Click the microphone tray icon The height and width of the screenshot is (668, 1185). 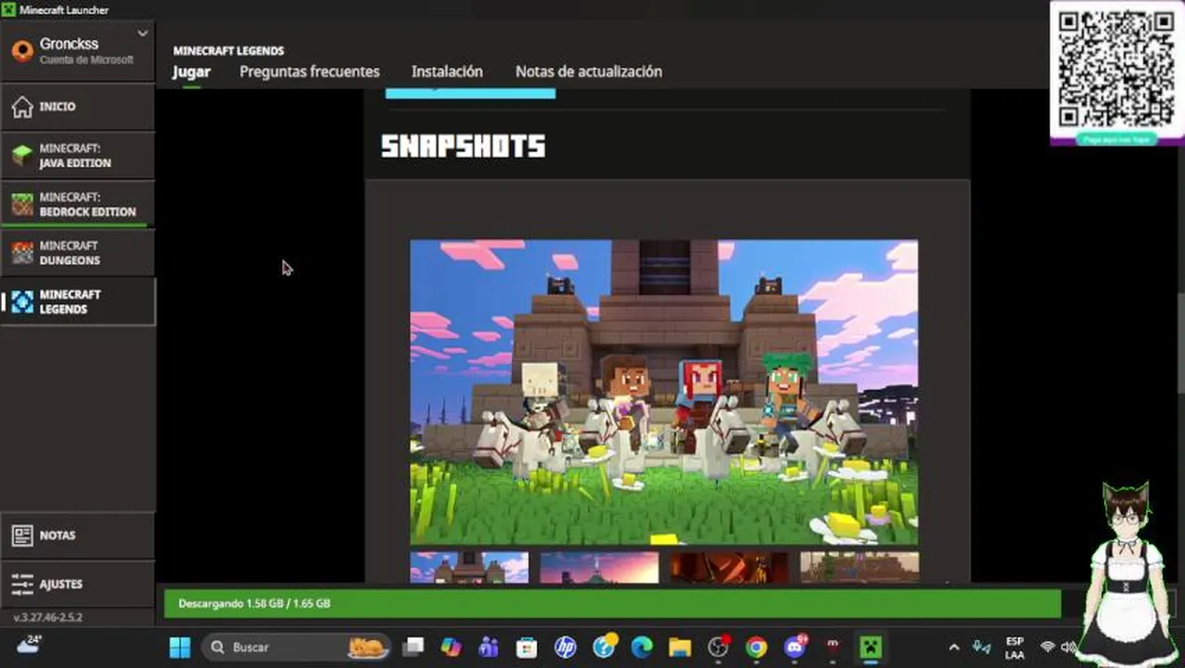click(x=982, y=647)
